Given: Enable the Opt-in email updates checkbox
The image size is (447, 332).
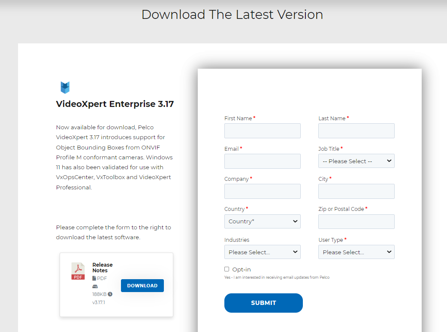Looking at the screenshot, I should [x=227, y=269].
